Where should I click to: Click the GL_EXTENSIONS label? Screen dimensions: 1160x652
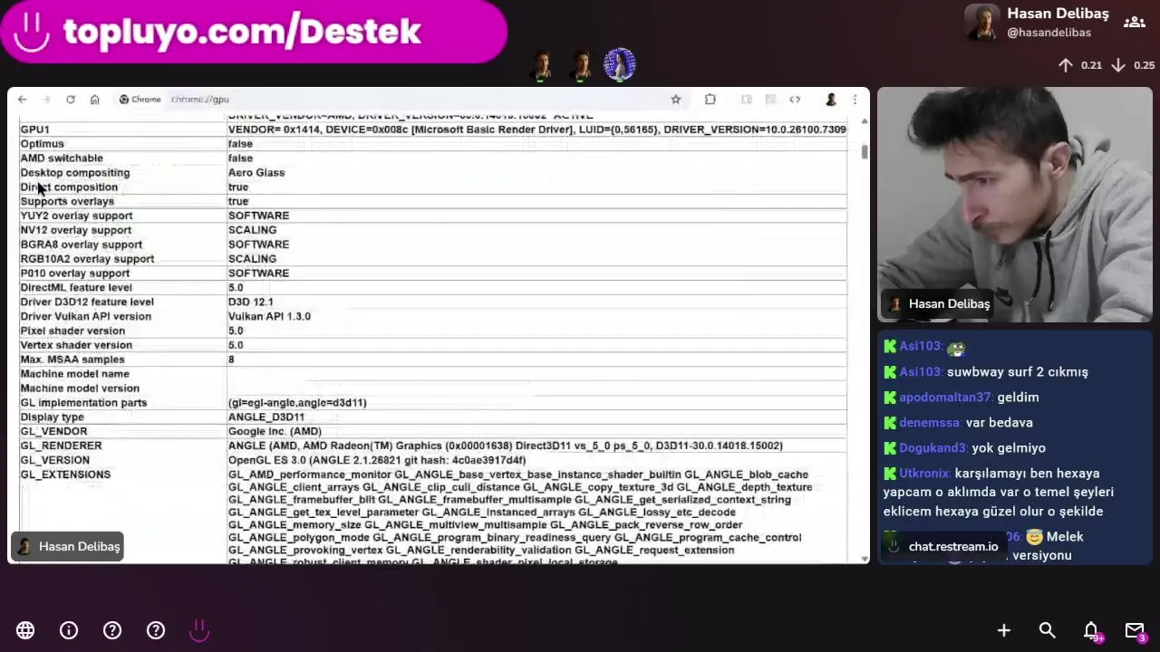pyautogui.click(x=65, y=475)
